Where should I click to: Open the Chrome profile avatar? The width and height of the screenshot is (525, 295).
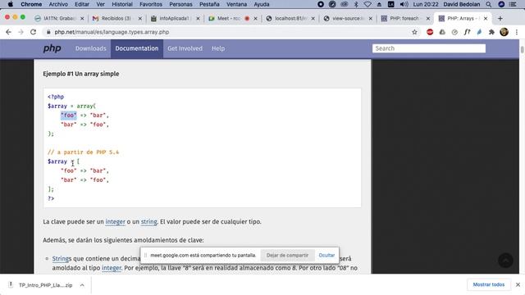coord(504,32)
